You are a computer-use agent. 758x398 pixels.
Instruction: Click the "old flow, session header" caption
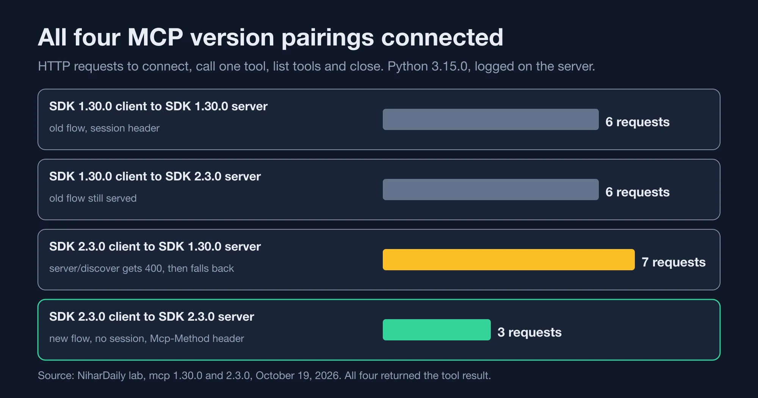click(104, 128)
